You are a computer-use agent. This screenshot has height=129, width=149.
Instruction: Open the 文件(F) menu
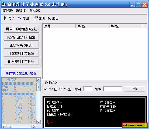(8, 11)
